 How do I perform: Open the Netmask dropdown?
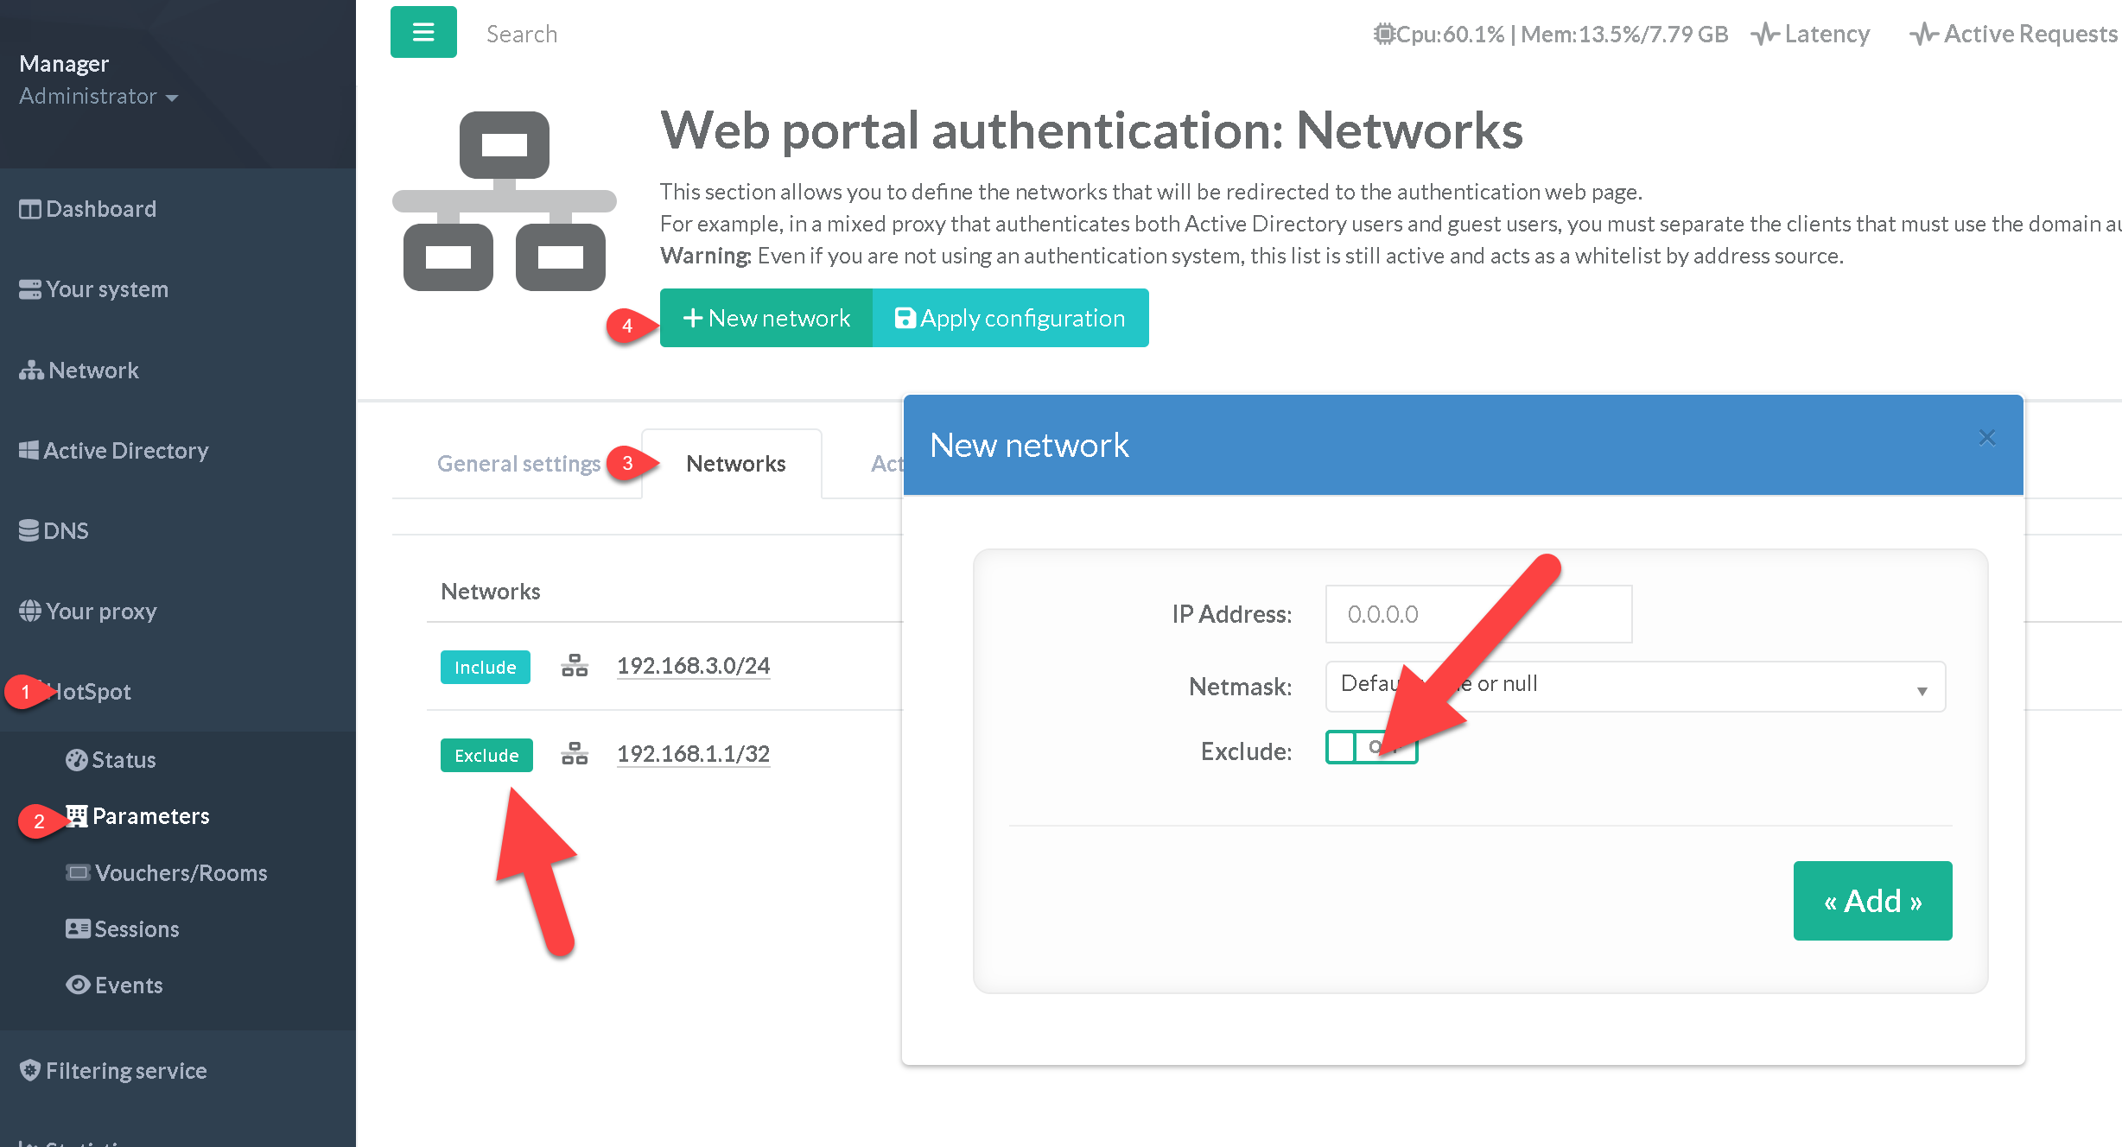point(1635,686)
